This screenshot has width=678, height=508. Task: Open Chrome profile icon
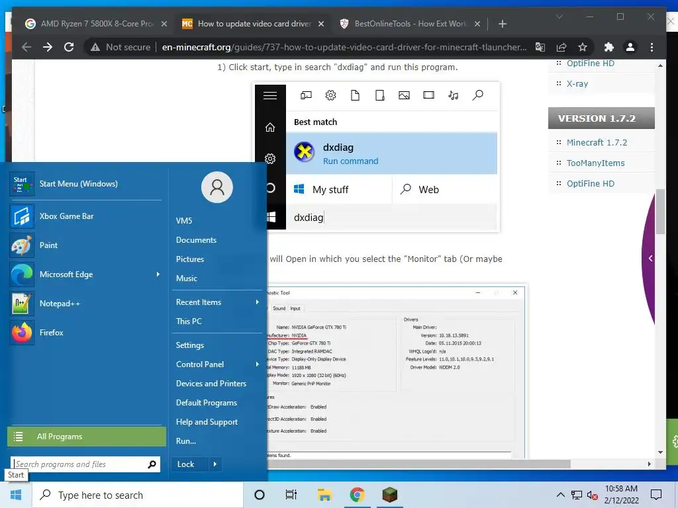click(x=630, y=47)
